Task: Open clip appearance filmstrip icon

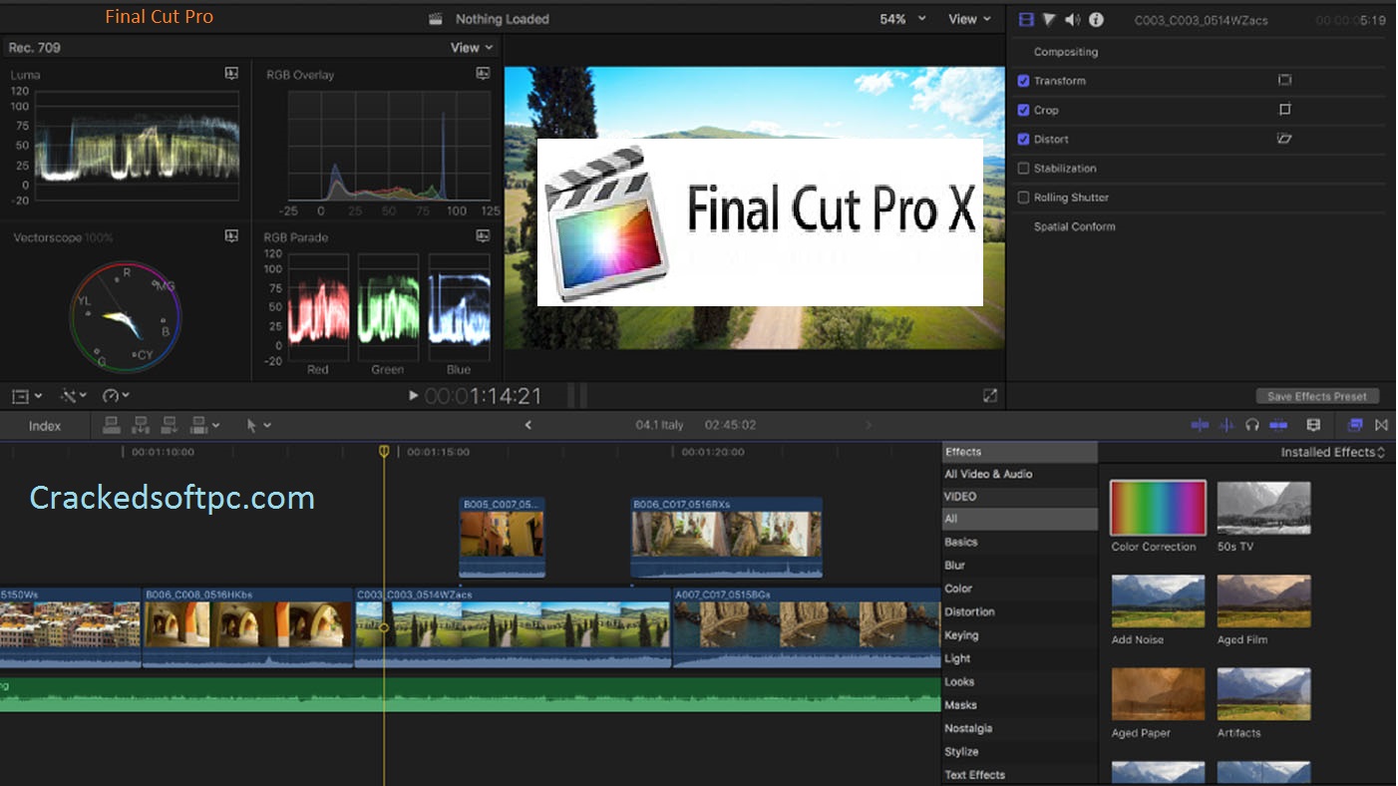Action: pos(1313,425)
